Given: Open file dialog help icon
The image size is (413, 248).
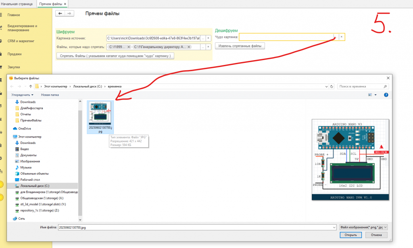Looking at the screenshot, I should [x=386, y=95].
